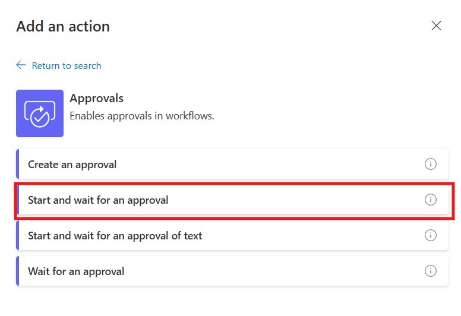View info for approval of text action

coord(431,236)
